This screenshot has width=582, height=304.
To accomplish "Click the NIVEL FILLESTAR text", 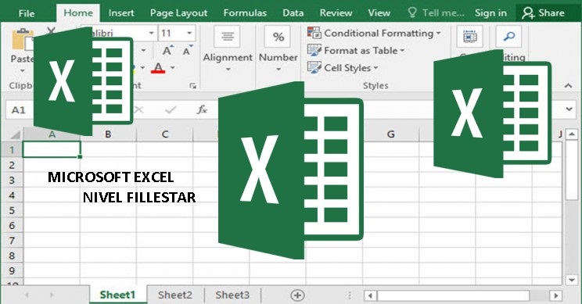I will click(139, 197).
